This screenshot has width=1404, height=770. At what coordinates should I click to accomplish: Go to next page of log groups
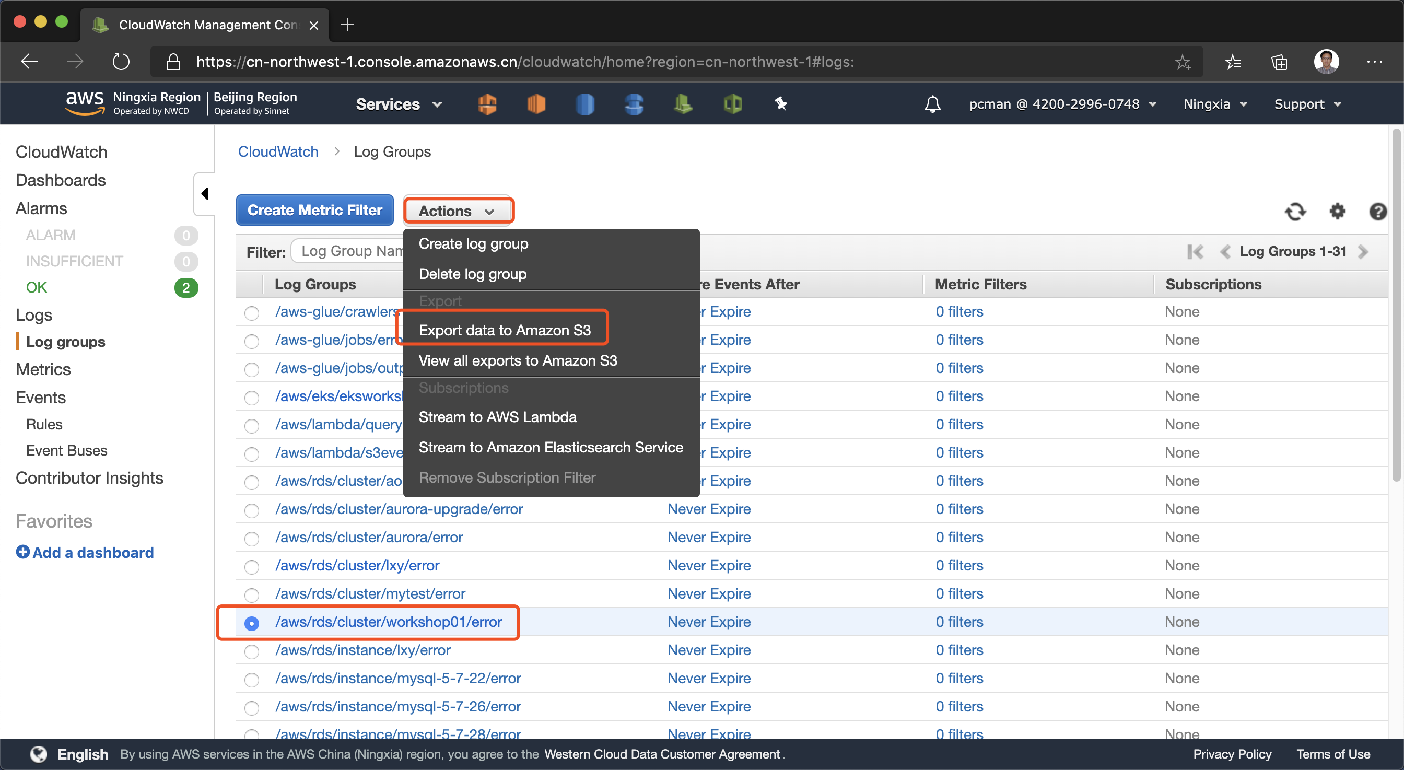pyautogui.click(x=1364, y=252)
